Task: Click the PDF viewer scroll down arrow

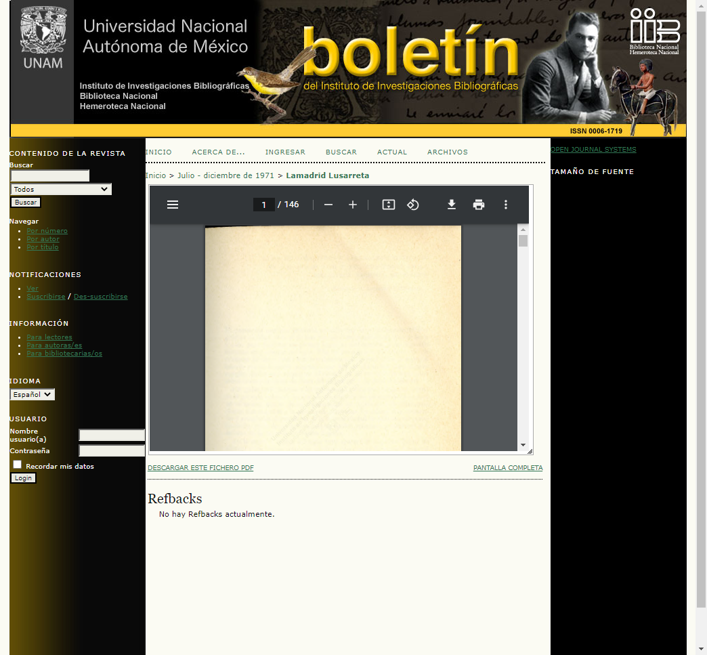Action: (x=523, y=445)
